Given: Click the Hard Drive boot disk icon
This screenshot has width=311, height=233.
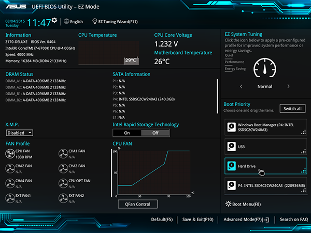Looking at the screenshot, I should click(x=232, y=166).
